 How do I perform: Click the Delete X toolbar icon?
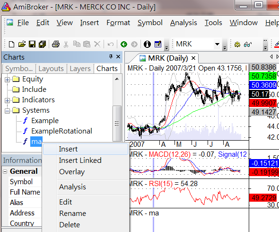(x=97, y=44)
